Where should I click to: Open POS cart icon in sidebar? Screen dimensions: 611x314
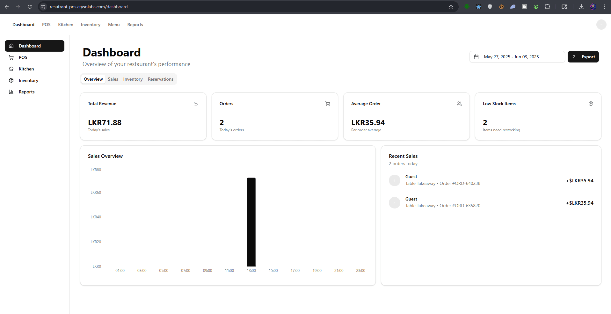11,57
